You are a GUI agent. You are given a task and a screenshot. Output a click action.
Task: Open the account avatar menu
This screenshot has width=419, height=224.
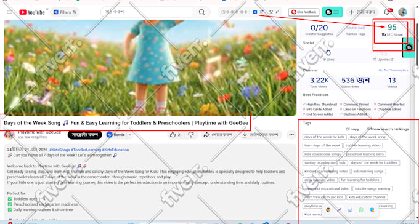(x=402, y=12)
